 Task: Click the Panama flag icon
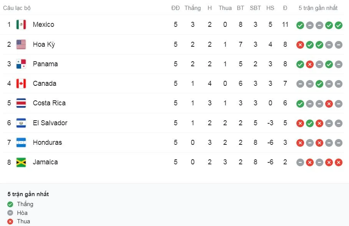(x=21, y=64)
